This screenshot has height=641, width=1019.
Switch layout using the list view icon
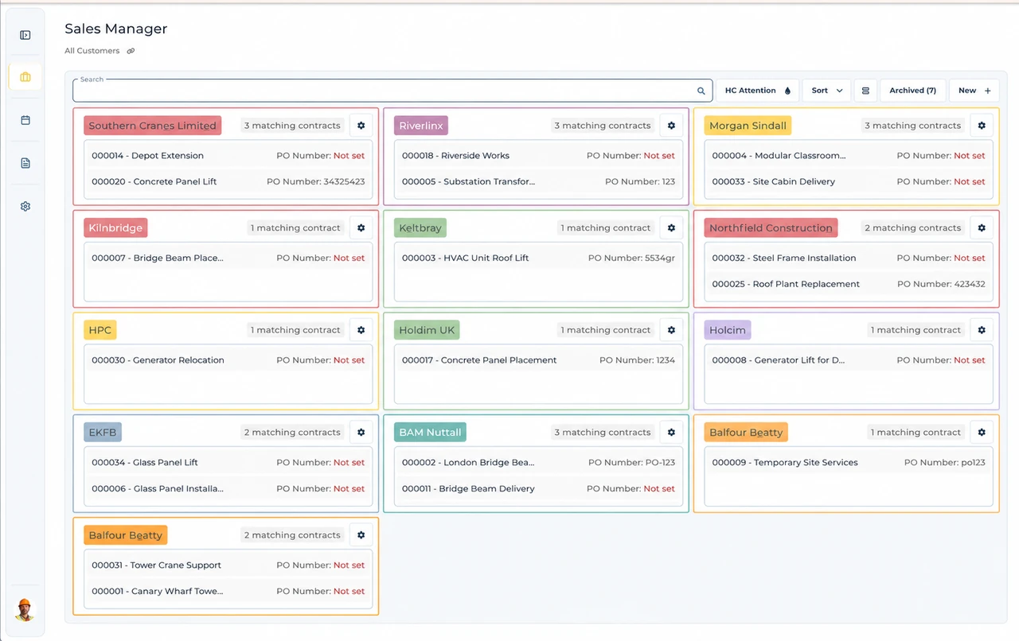coord(865,91)
